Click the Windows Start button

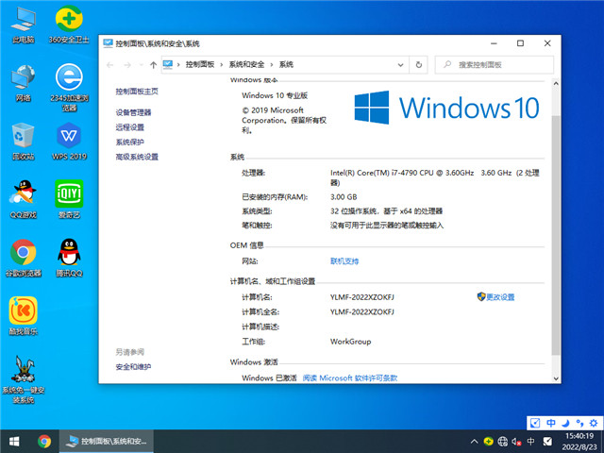(14, 442)
